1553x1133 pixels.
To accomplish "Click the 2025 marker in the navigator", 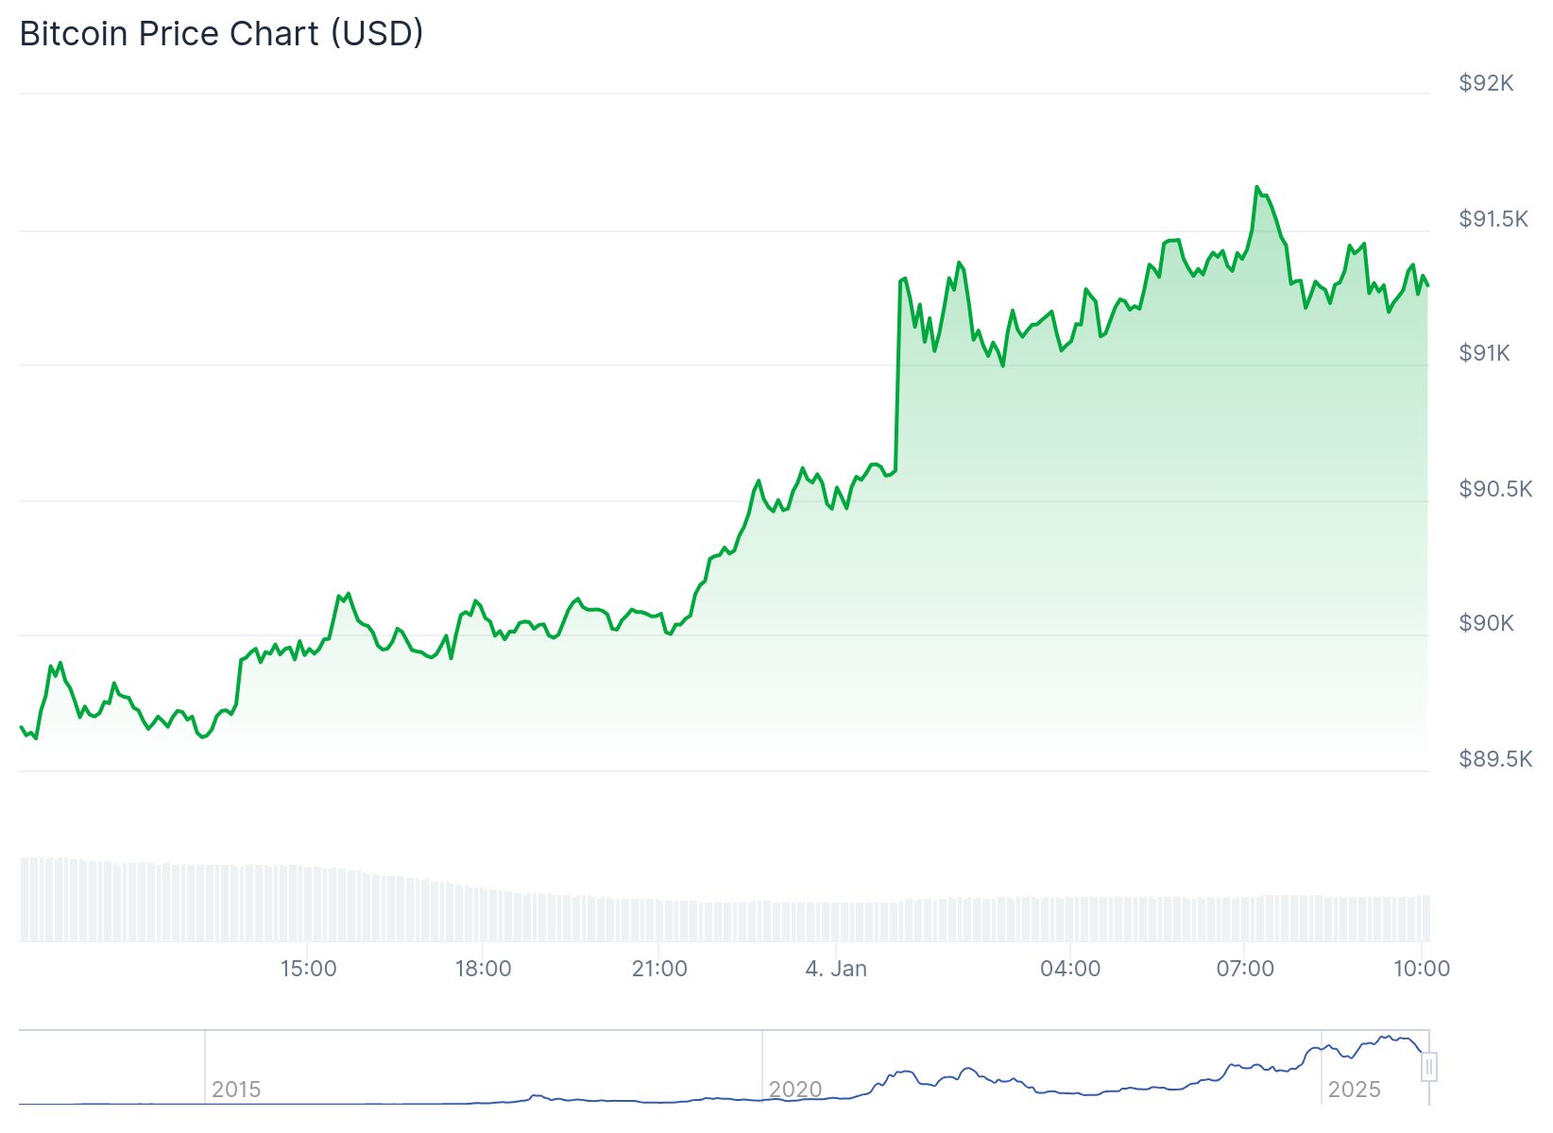I will [1354, 1090].
